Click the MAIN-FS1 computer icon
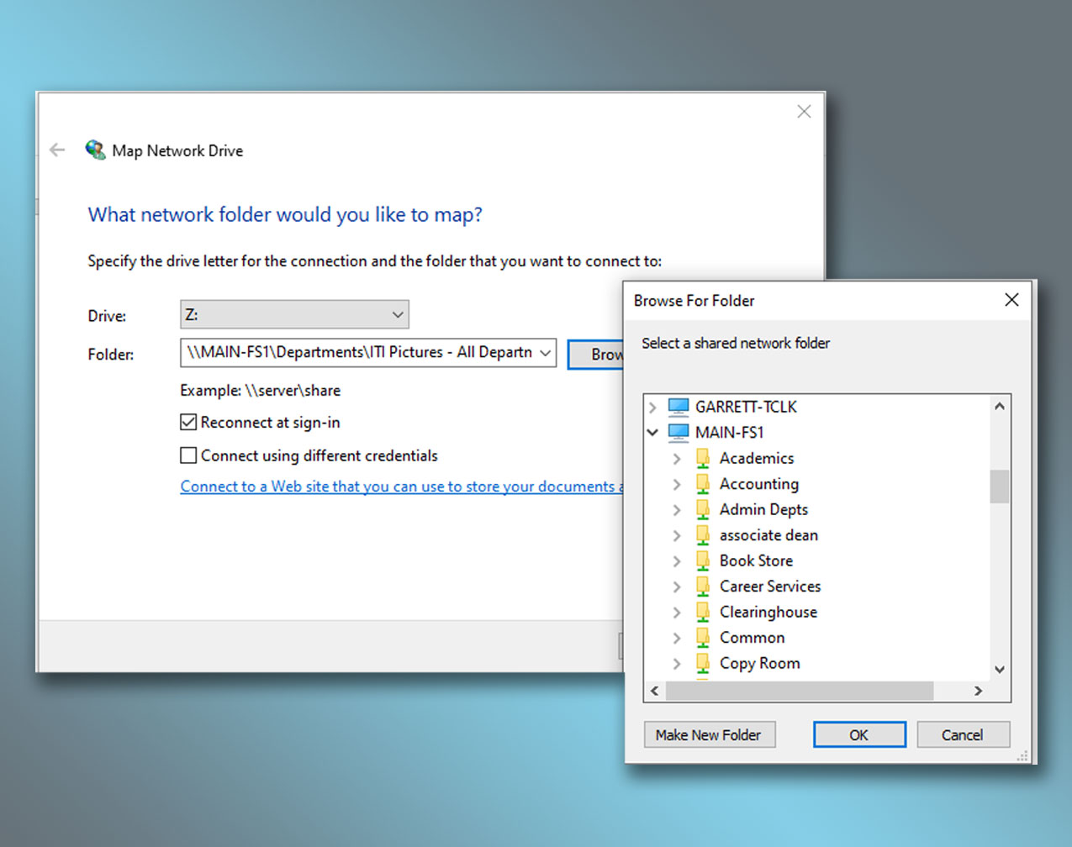The height and width of the screenshot is (847, 1072). pyautogui.click(x=678, y=433)
